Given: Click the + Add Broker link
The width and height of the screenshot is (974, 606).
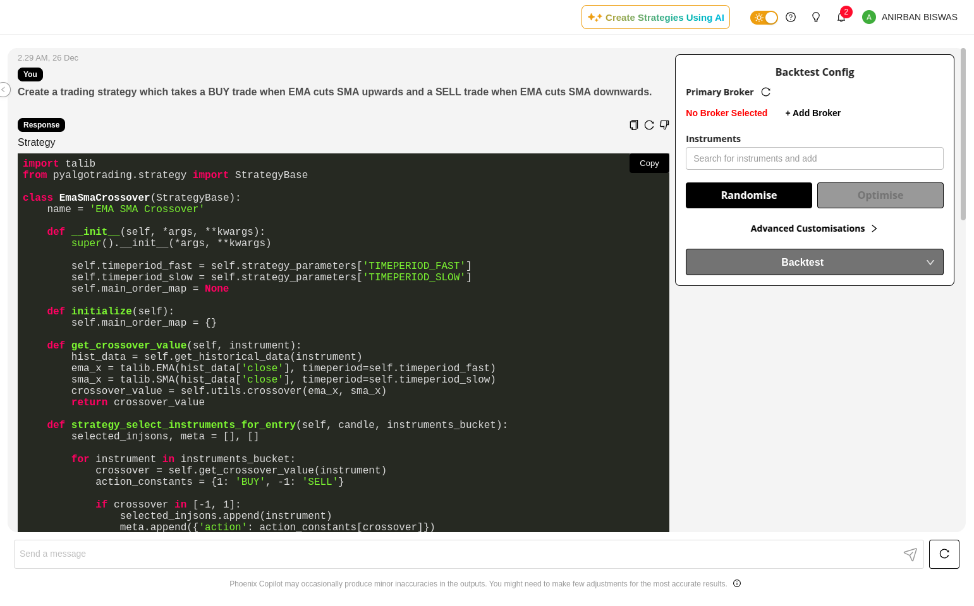Looking at the screenshot, I should tap(813, 113).
